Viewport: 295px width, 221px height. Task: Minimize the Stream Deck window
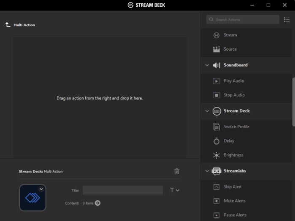[252, 5]
